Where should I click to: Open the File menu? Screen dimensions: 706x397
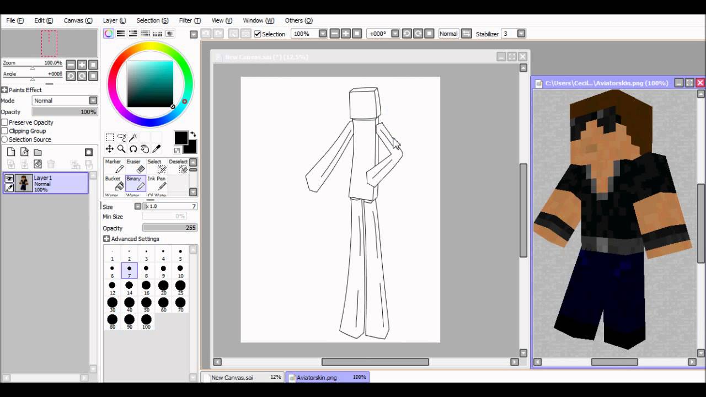(15, 20)
